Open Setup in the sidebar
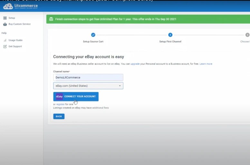 click(x=12, y=18)
